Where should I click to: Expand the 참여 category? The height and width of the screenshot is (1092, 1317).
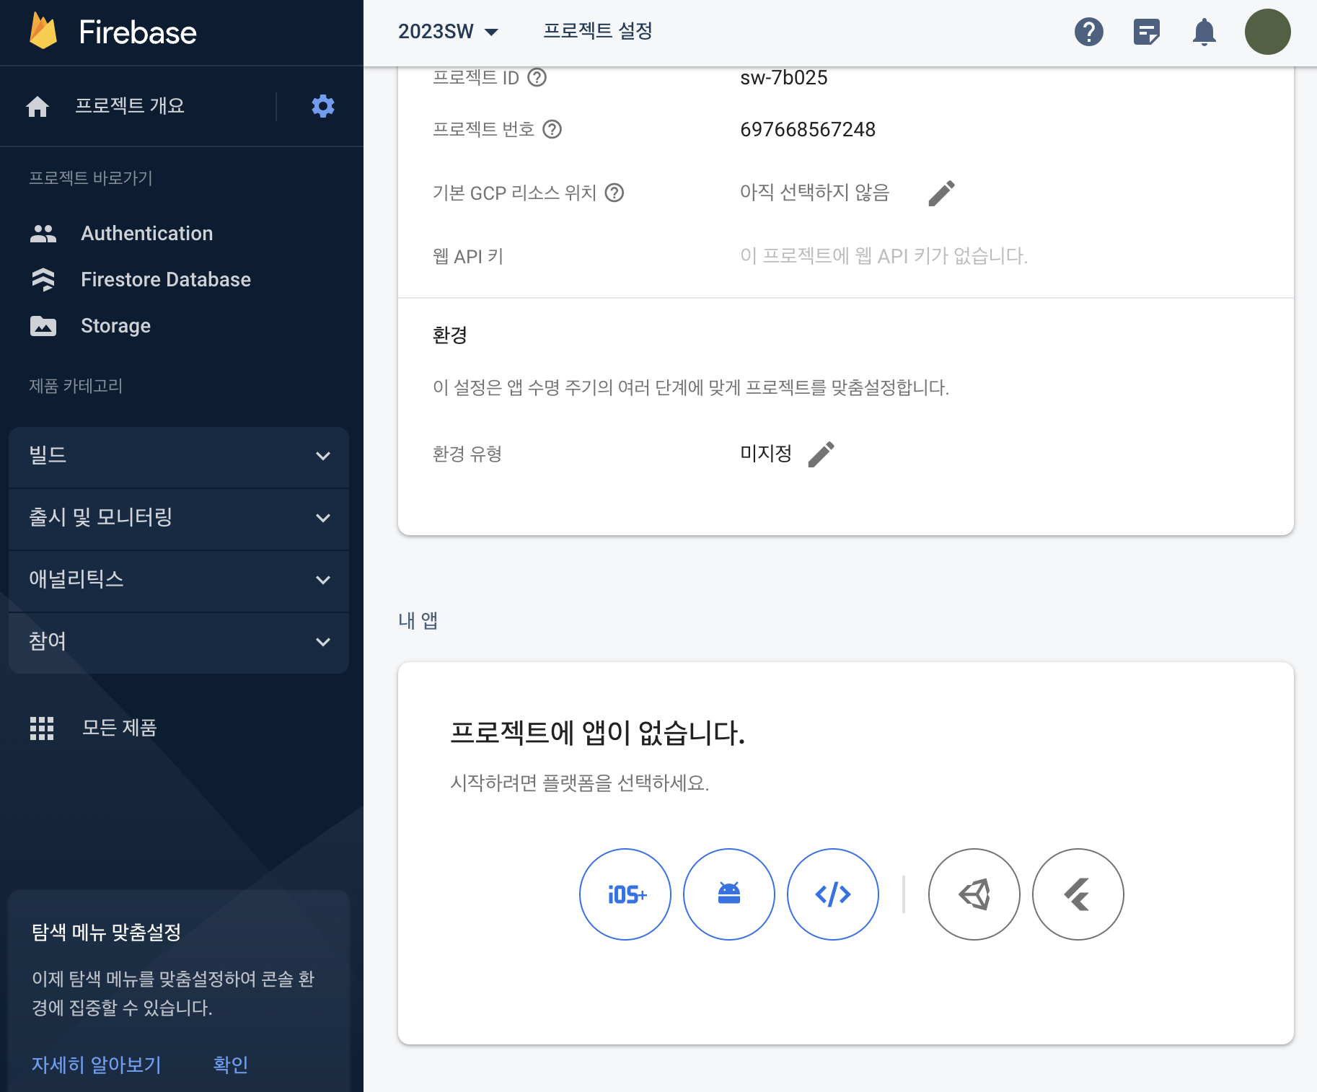(x=179, y=643)
